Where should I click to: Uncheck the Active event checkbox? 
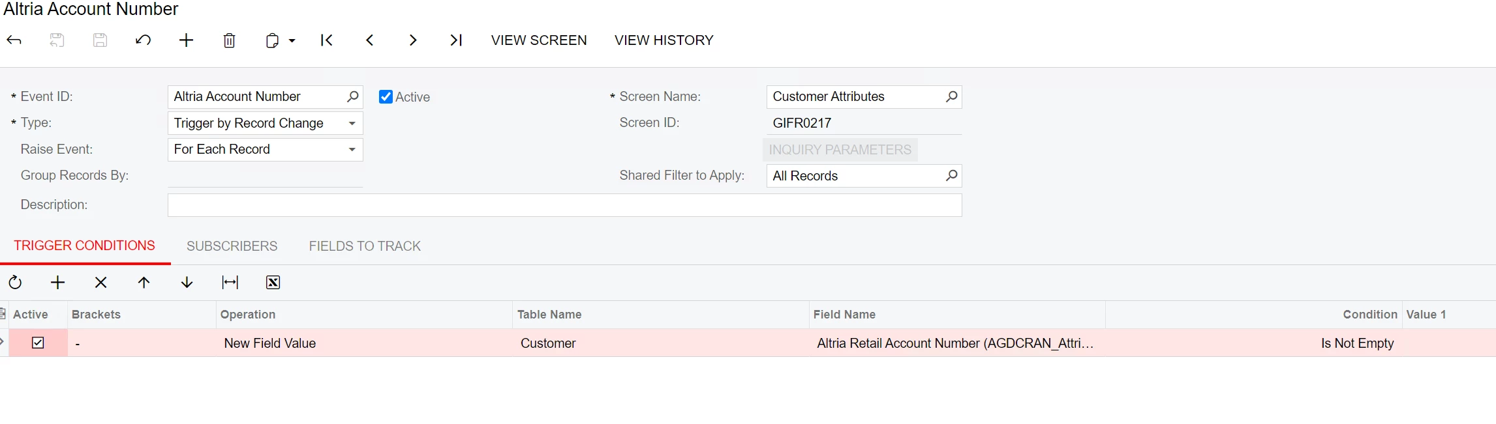(386, 97)
